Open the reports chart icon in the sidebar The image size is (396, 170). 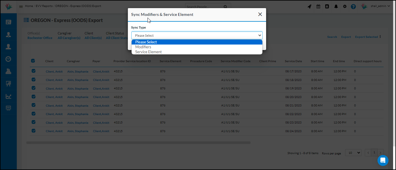pyautogui.click(x=8, y=96)
